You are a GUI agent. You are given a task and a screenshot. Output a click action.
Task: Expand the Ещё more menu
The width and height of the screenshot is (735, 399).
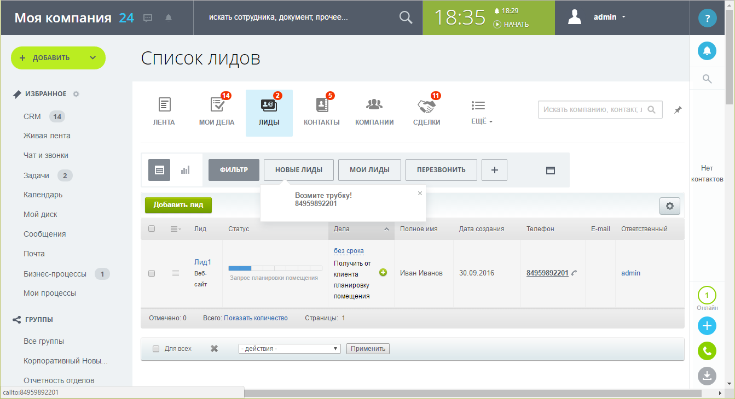tap(482, 111)
